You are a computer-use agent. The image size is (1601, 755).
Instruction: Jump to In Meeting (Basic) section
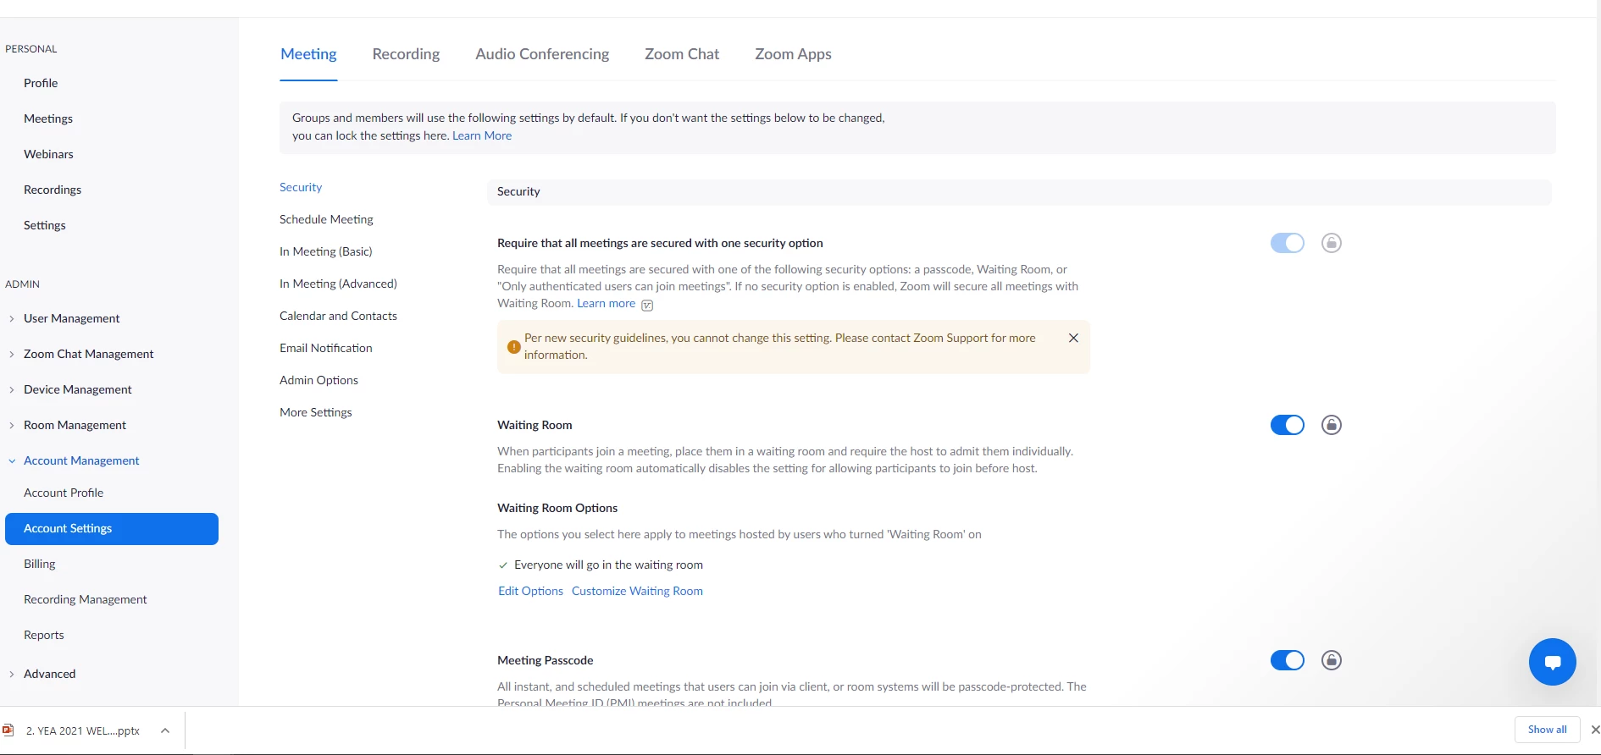325,251
